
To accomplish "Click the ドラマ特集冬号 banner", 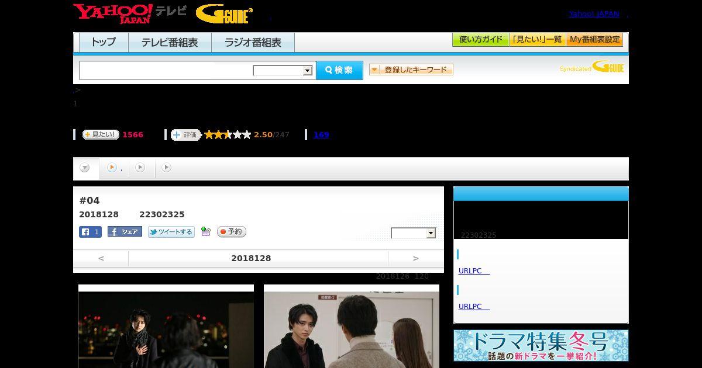I will tap(541, 345).
